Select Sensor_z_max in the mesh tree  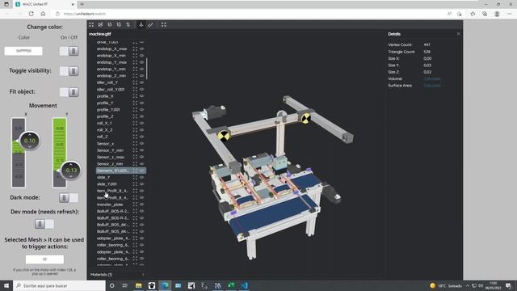(x=111, y=157)
